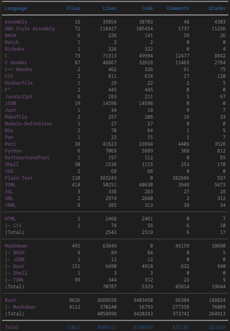
Task: Click the Language column header
Action: click(16, 8)
